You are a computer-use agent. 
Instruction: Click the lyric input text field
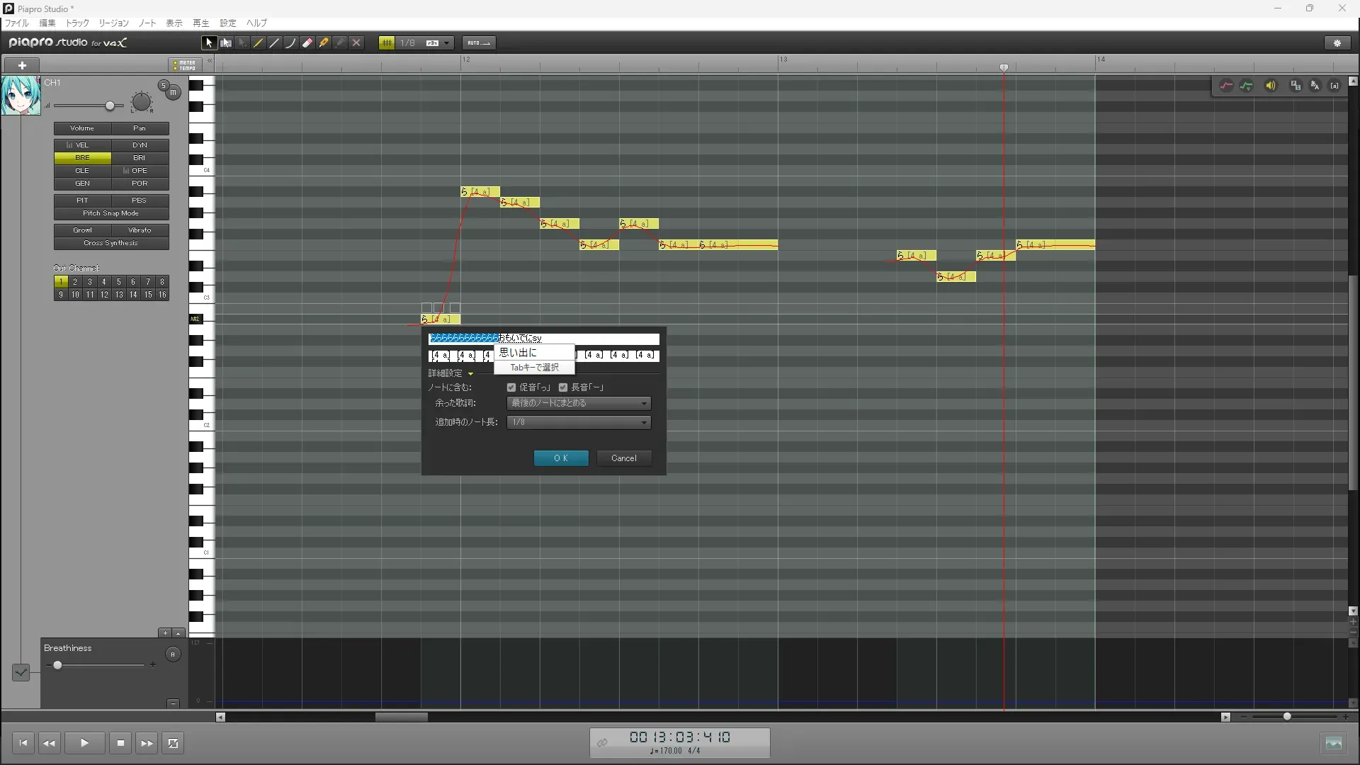[599, 339]
